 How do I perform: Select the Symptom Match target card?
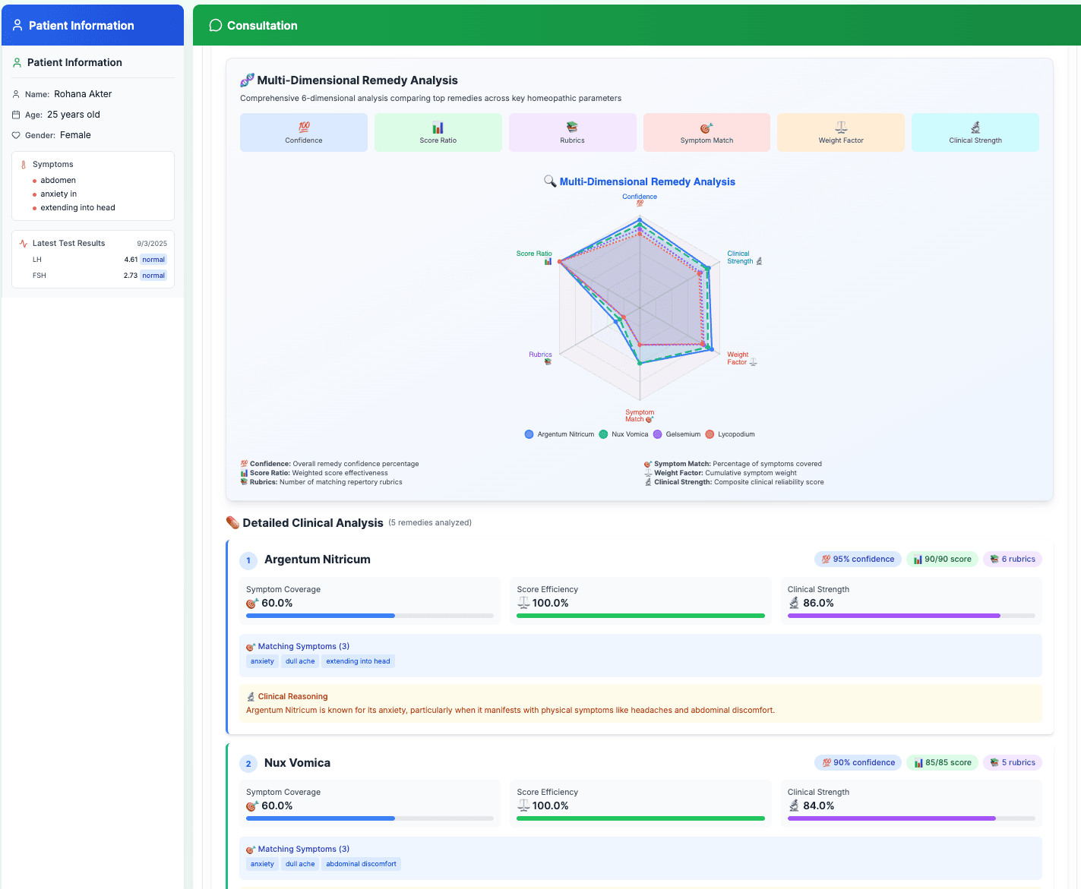tap(706, 133)
